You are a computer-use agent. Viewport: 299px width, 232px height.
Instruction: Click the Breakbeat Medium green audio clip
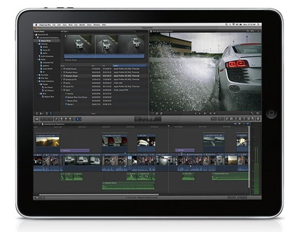coord(128,185)
